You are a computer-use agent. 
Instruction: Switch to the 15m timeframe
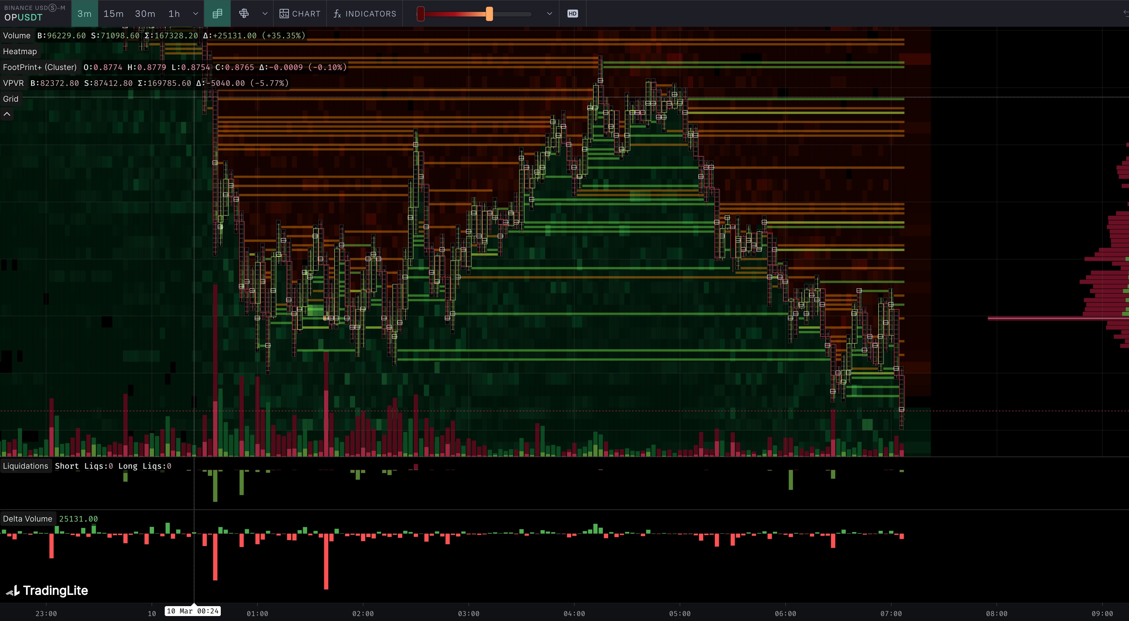113,14
